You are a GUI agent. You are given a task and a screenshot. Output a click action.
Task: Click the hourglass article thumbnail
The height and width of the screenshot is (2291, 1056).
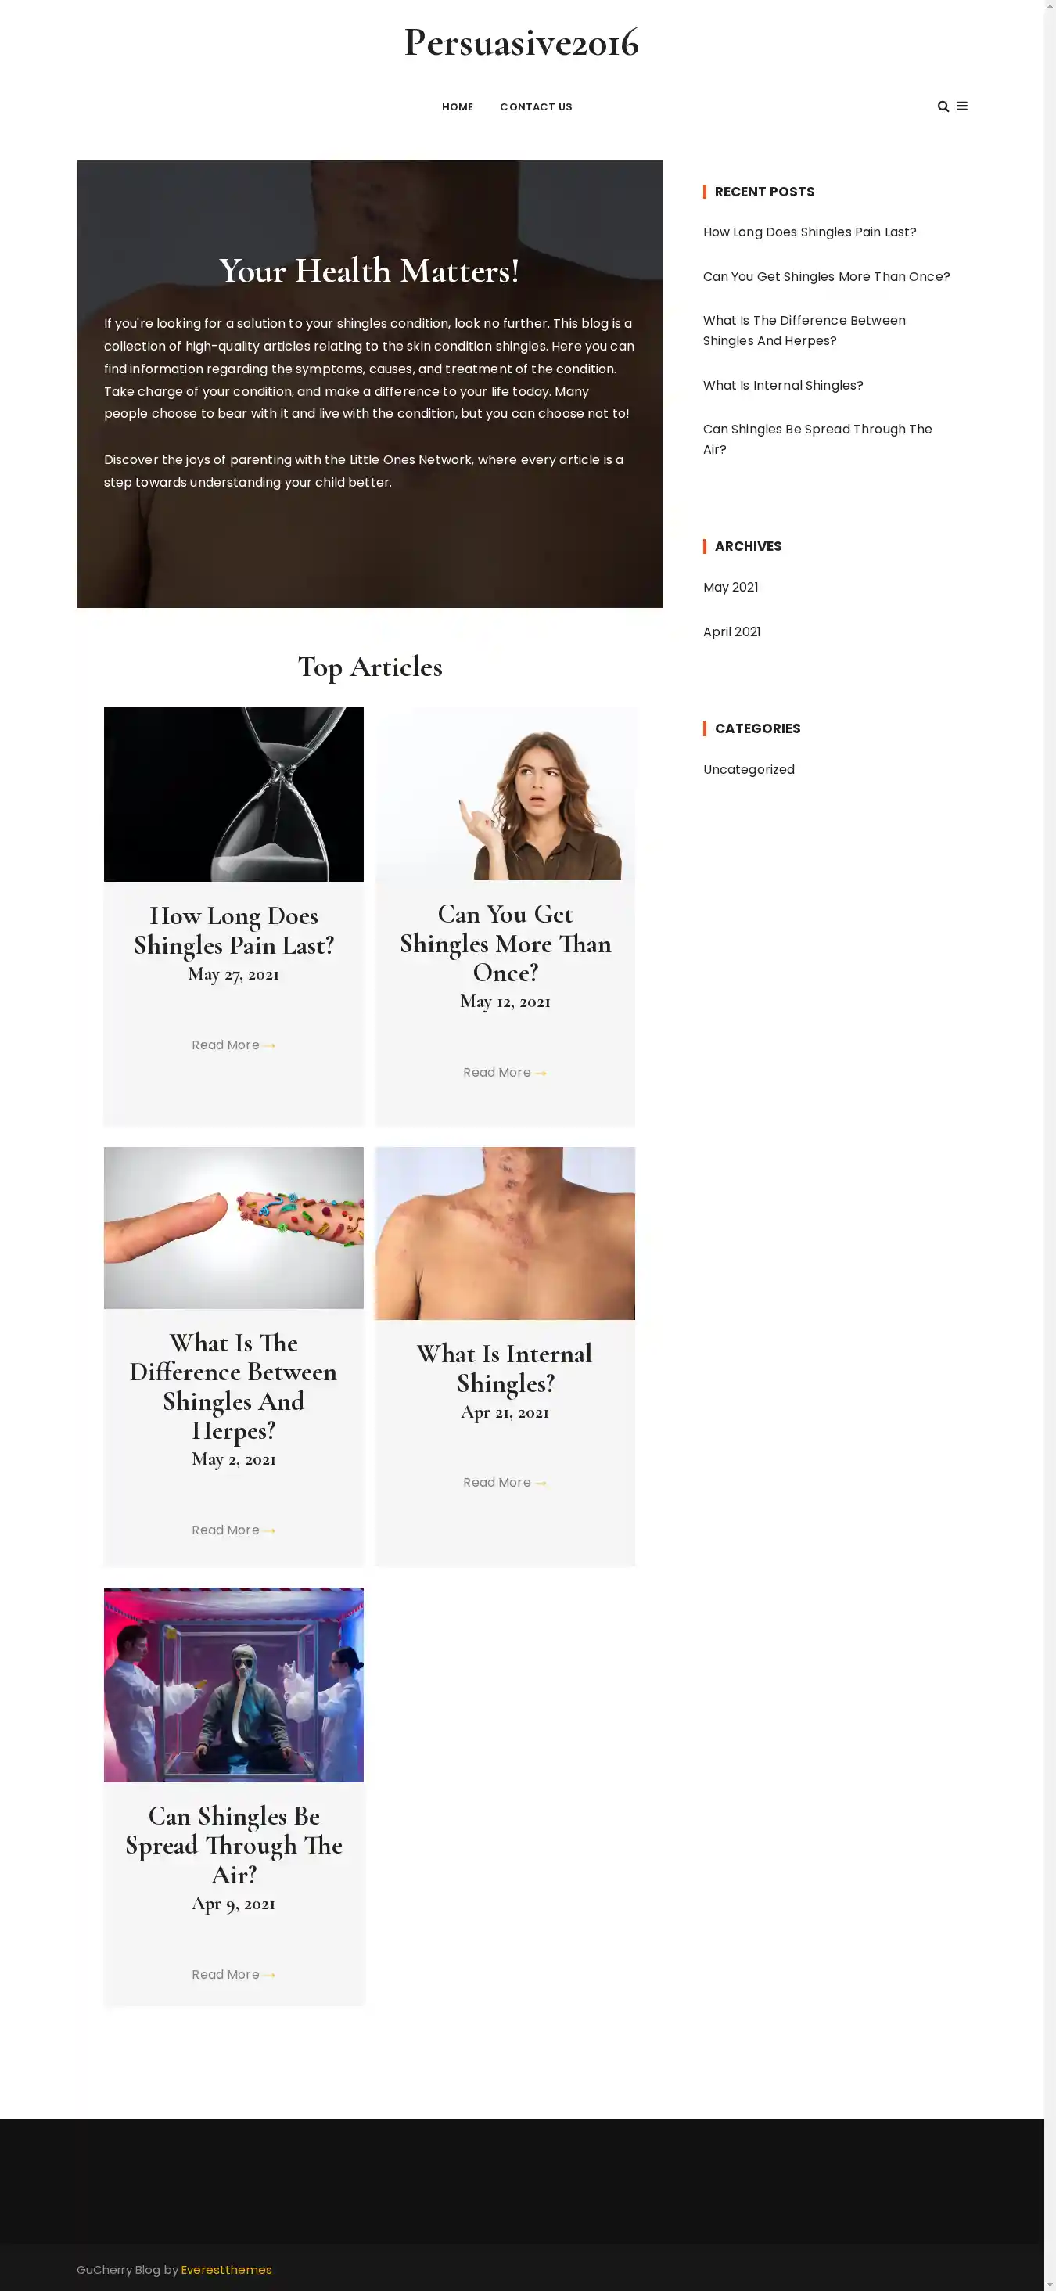click(234, 794)
